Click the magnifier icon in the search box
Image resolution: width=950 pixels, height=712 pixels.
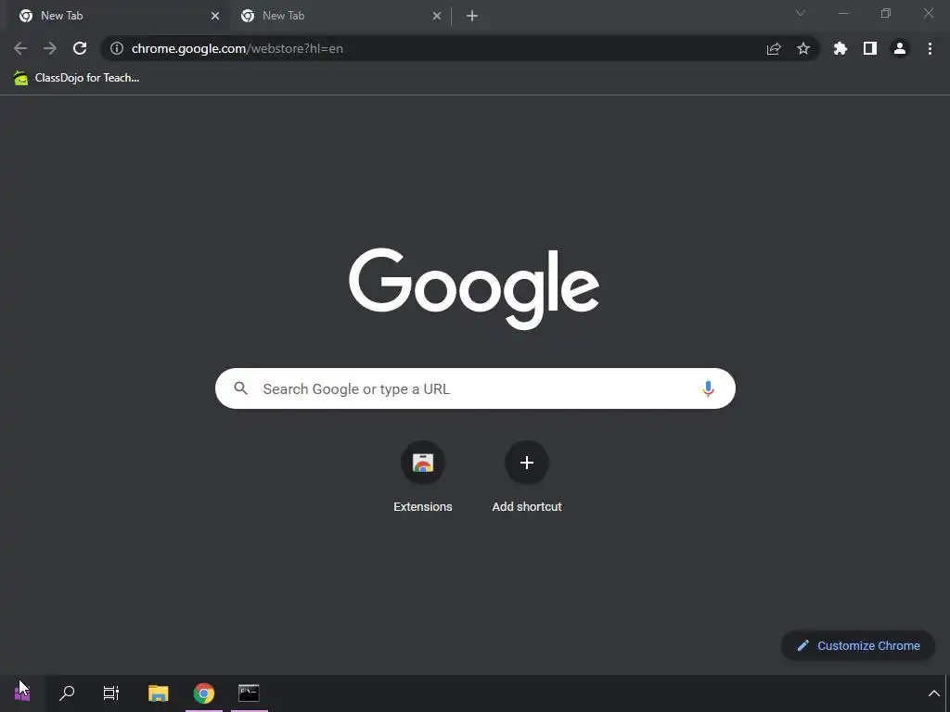(x=241, y=388)
